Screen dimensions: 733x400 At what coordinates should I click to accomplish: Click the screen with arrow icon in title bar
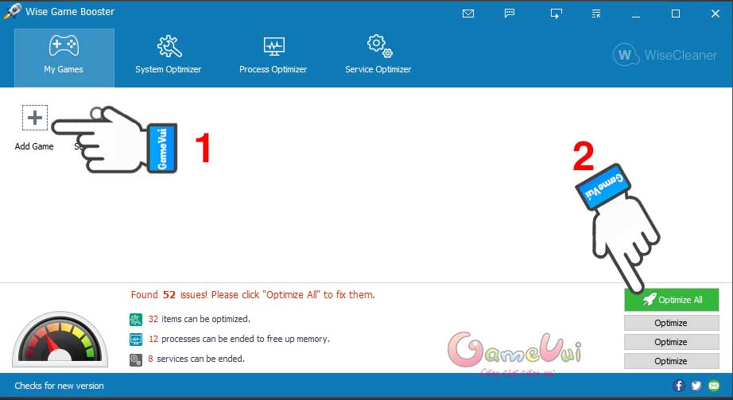(x=556, y=14)
